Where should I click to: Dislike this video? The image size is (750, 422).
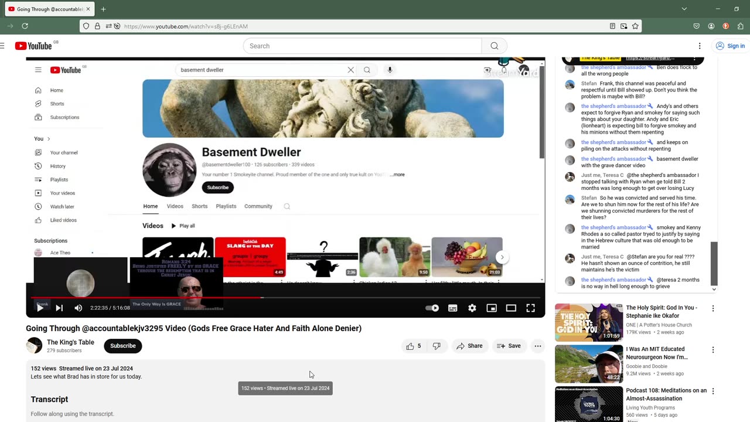click(437, 346)
